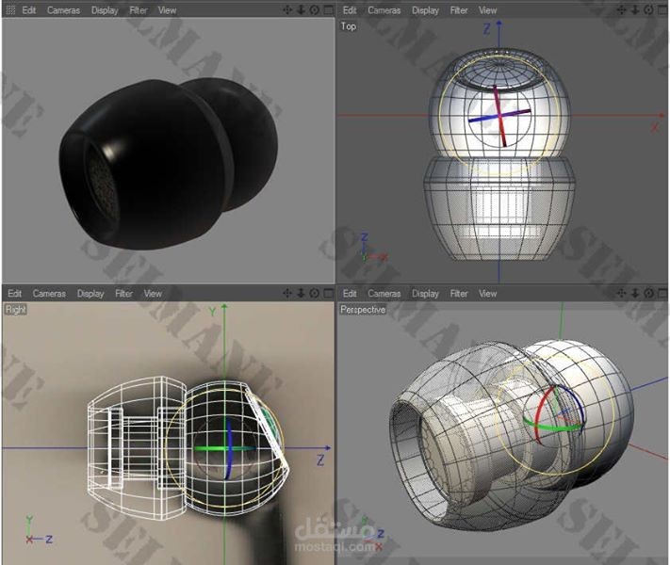Click the rotate camera icon in the Top viewport
This screenshot has height=565, width=670.
pyautogui.click(x=648, y=9)
